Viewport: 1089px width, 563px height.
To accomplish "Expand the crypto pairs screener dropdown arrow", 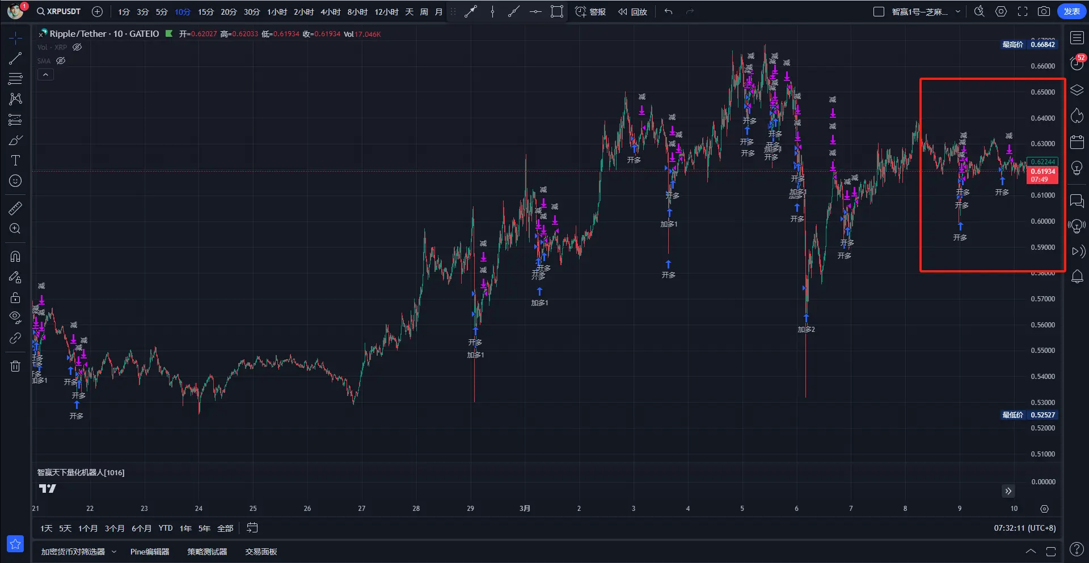I will click(x=114, y=552).
